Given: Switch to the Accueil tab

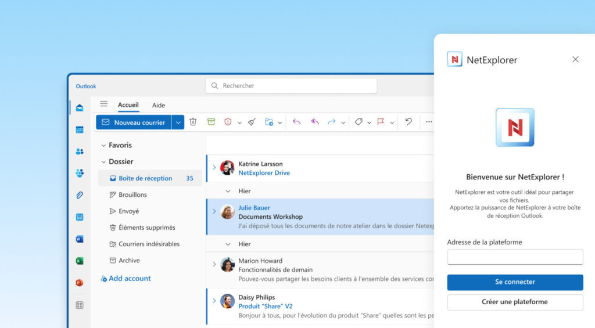Looking at the screenshot, I should pos(128,105).
